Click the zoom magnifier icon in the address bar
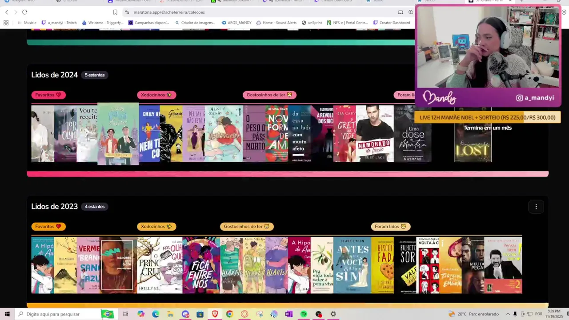The image size is (569, 320). (x=410, y=12)
